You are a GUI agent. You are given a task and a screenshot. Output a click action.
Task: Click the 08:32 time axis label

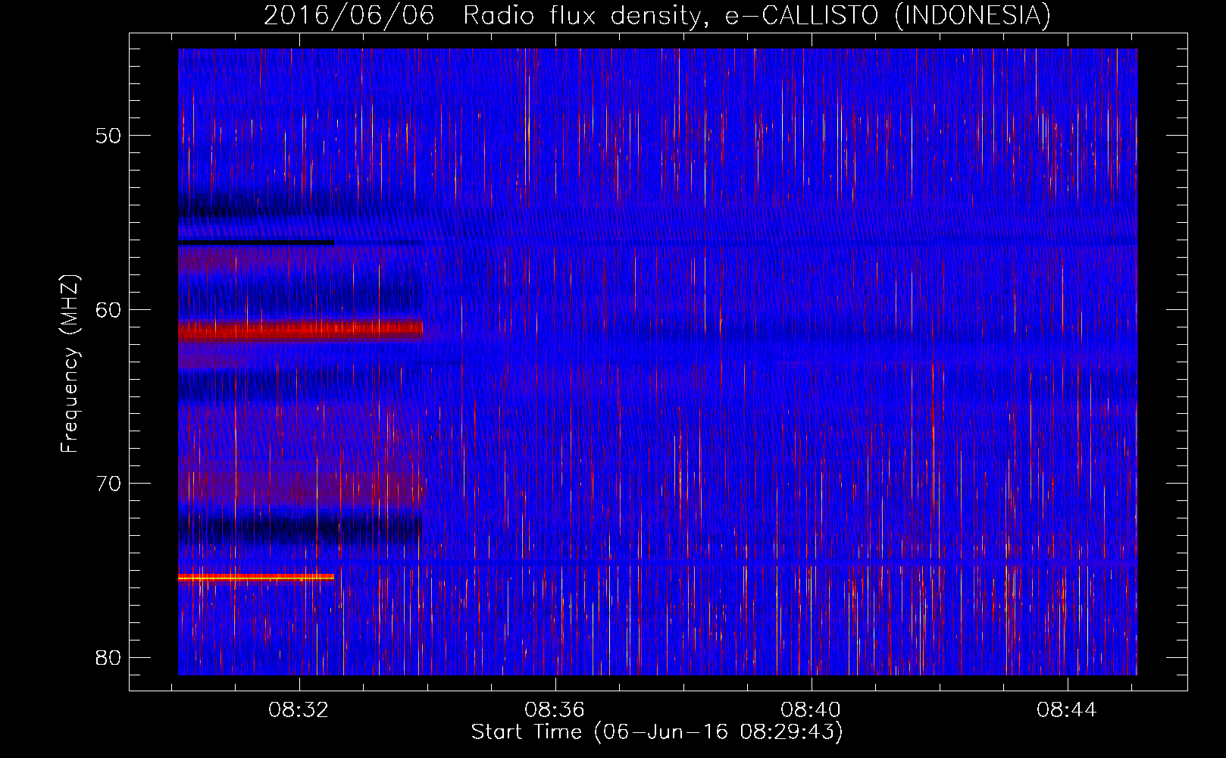coord(299,710)
